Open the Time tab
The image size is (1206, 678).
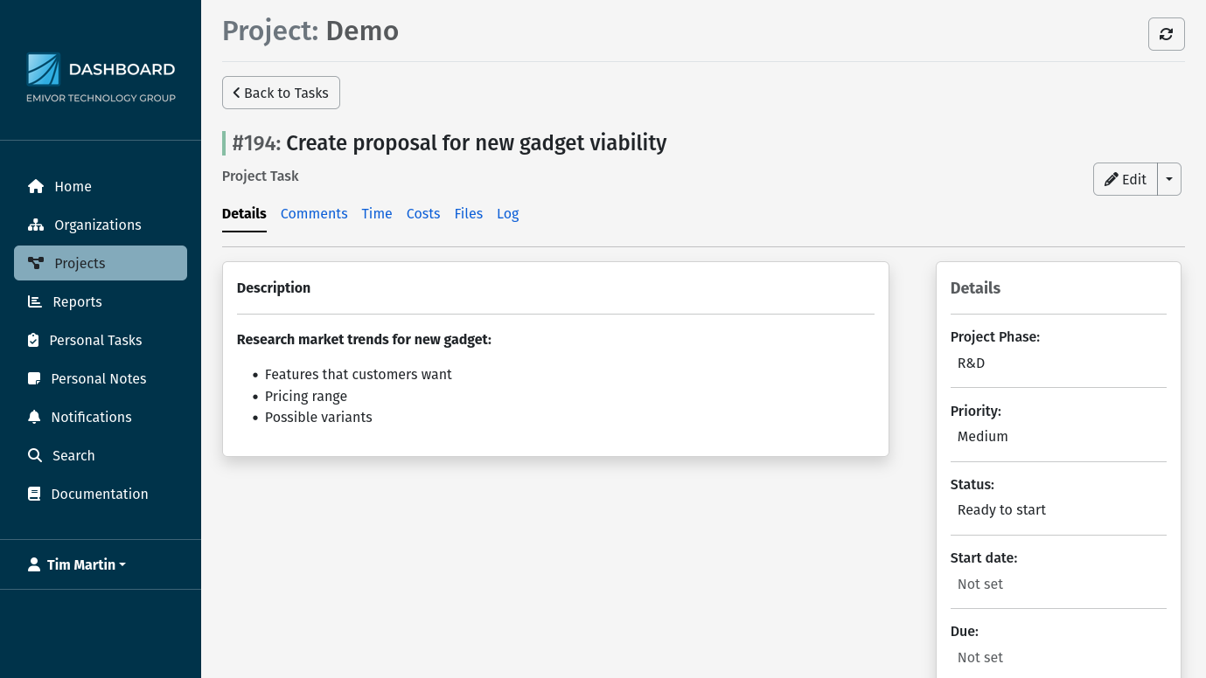pyautogui.click(x=377, y=213)
